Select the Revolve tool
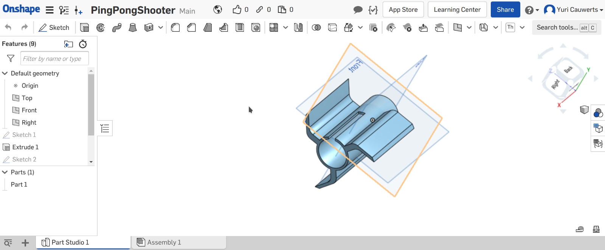This screenshot has height=250, width=605. pyautogui.click(x=101, y=27)
